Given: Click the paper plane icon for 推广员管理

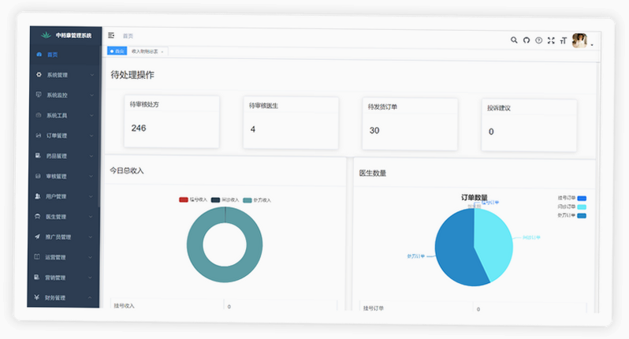Looking at the screenshot, I should [37, 237].
